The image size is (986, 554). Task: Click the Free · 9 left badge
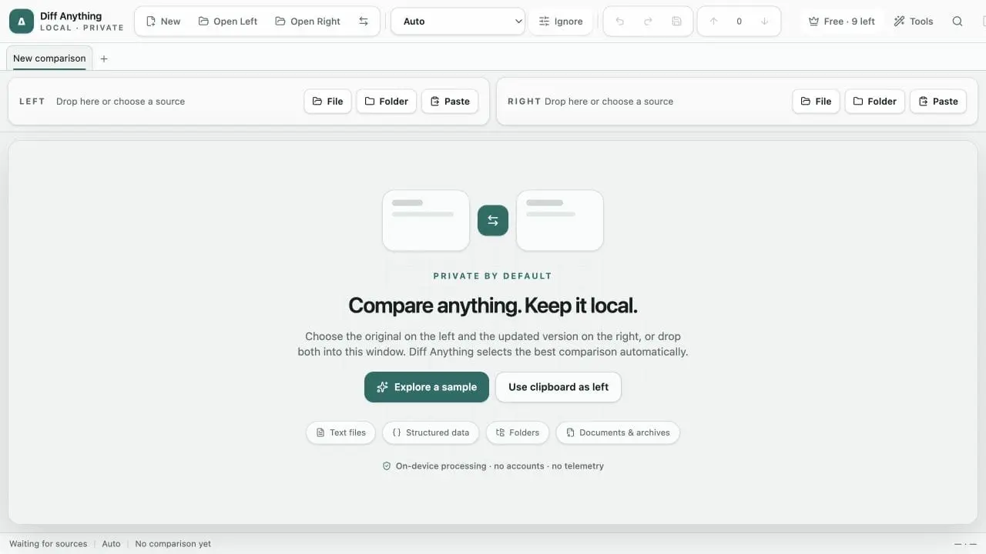(841, 22)
